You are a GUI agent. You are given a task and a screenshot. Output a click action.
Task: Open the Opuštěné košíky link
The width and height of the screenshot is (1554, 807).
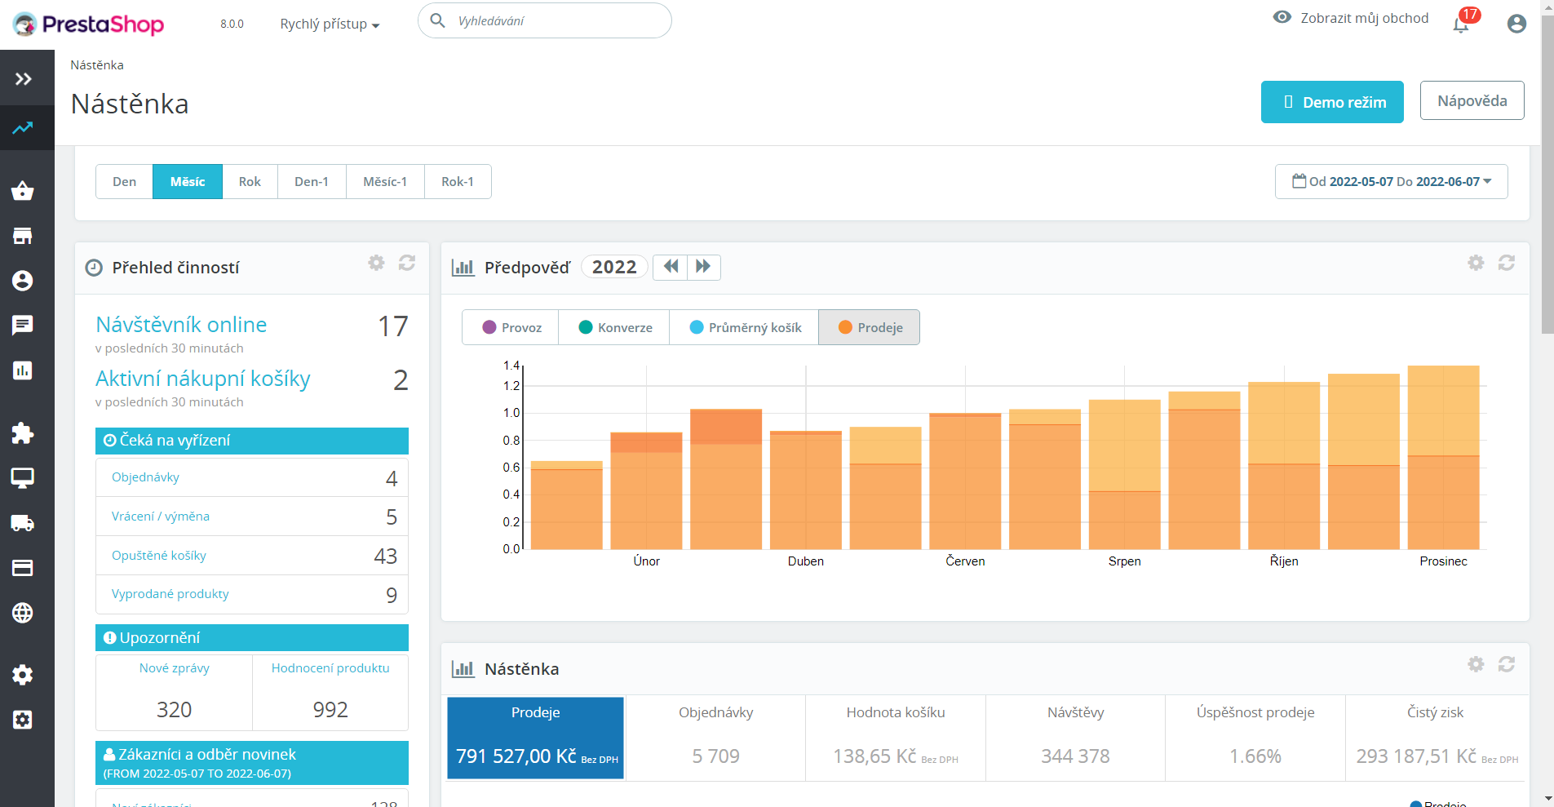(159, 556)
